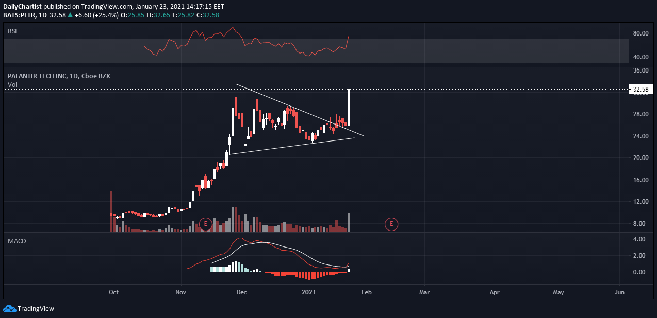Click the tallest October volume bar
The image size is (657, 318).
click(110, 211)
